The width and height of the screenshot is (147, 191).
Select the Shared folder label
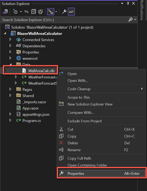28,96
